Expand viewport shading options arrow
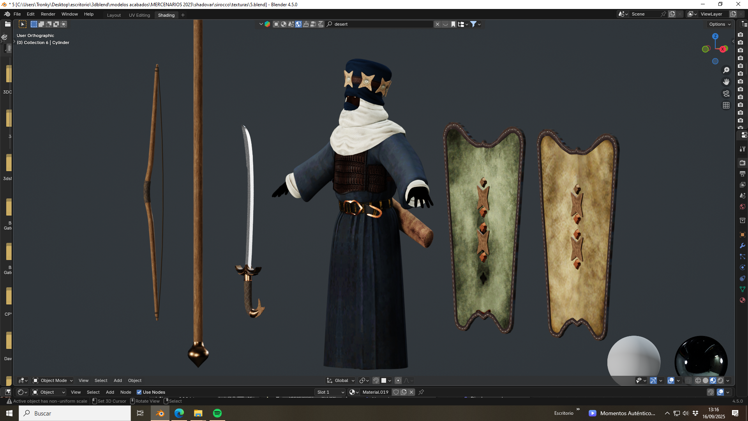Image resolution: width=748 pixels, height=421 pixels. [x=728, y=380]
